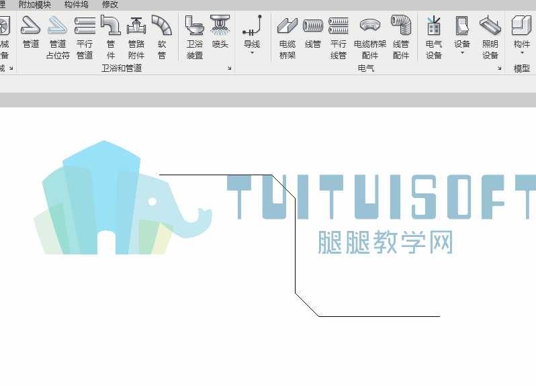Choose the 平行线管 parallel conduits tool
Screen dimensions: 536x386
(x=339, y=37)
